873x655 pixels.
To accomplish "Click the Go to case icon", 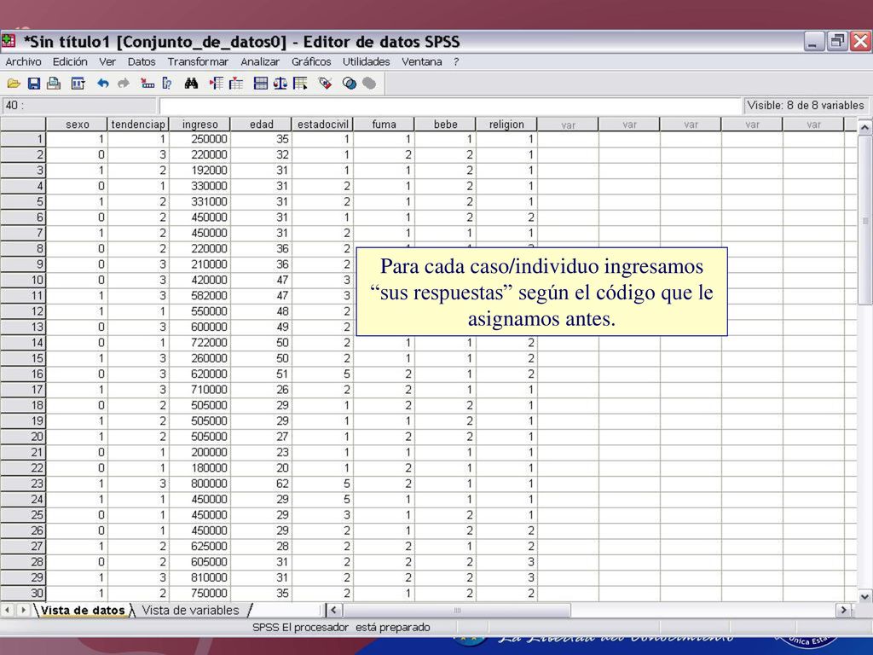I will pos(147,84).
